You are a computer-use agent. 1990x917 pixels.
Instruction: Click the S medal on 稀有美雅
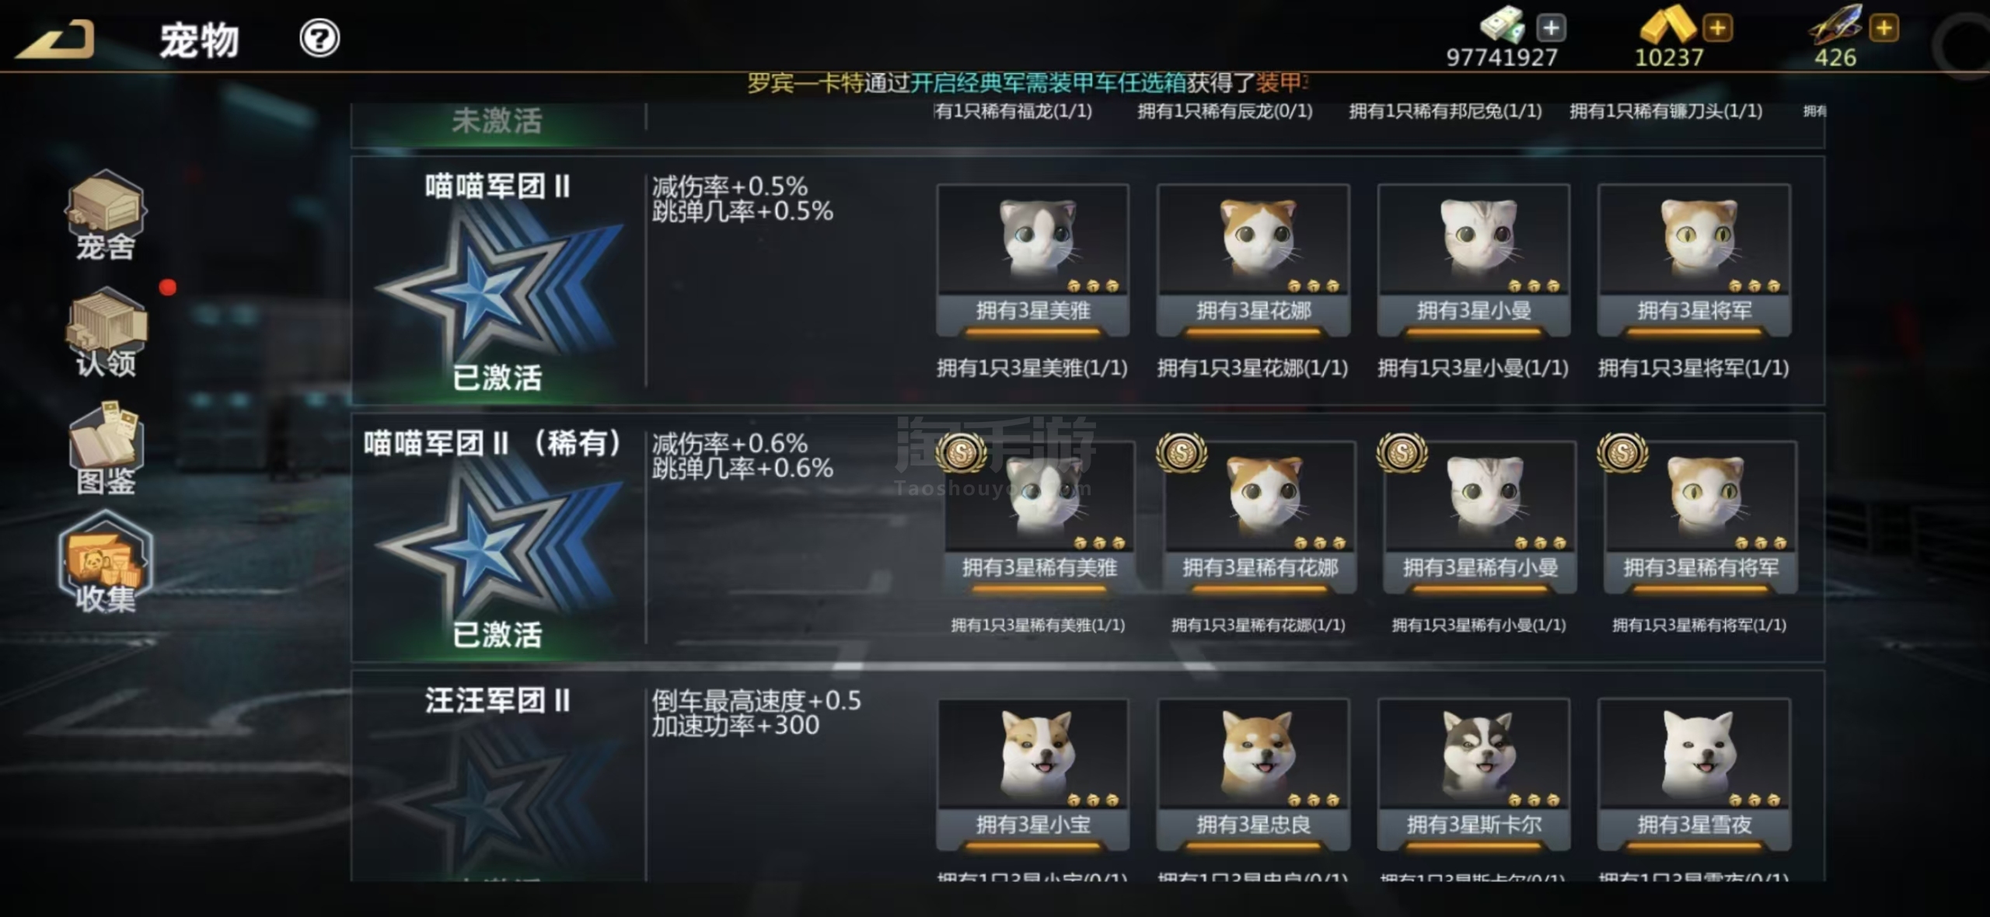961,452
